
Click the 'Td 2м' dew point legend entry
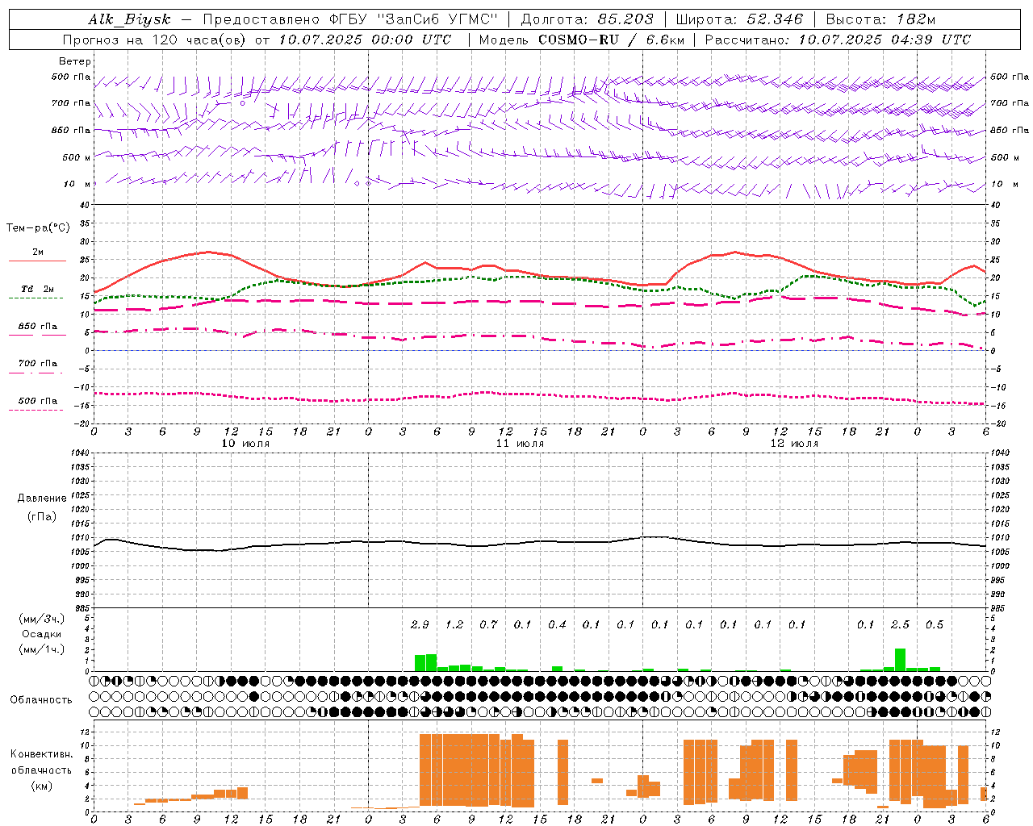pos(37,289)
